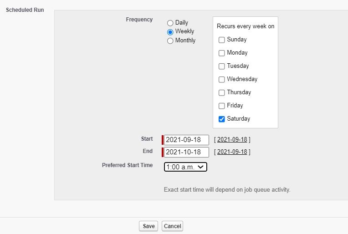The height and width of the screenshot is (234, 348).
Task: Click the Preferred Start Time label
Action: 127,165
